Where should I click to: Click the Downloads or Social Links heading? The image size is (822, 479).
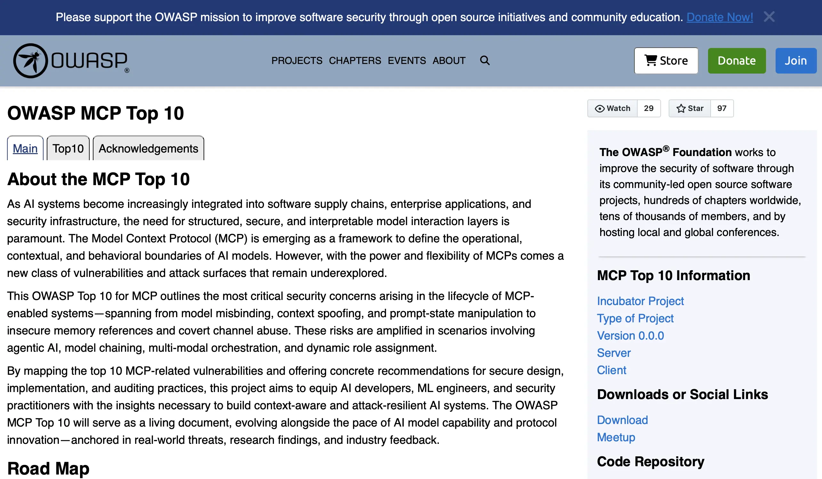(x=682, y=394)
